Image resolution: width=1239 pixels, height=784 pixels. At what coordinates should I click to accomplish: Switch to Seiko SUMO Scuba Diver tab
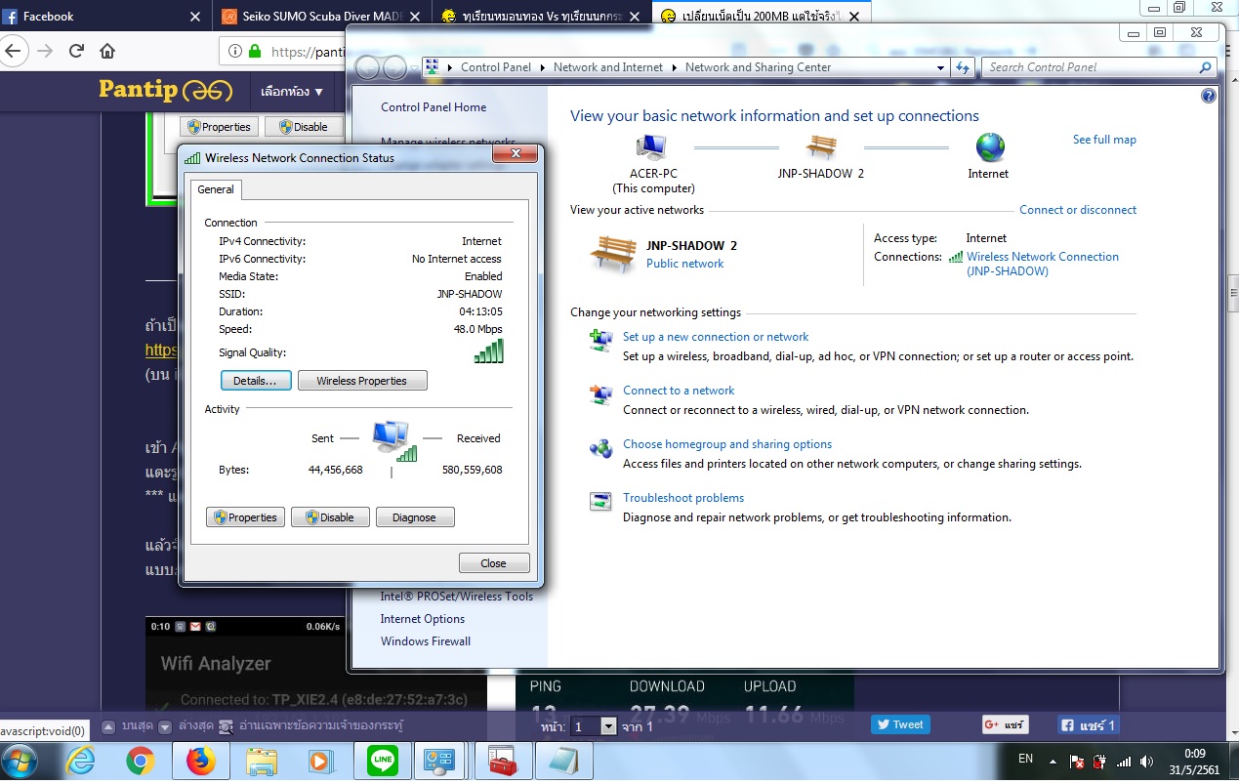pos(322,17)
